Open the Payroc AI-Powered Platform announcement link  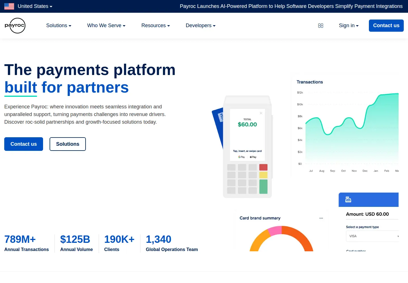coord(291,6)
